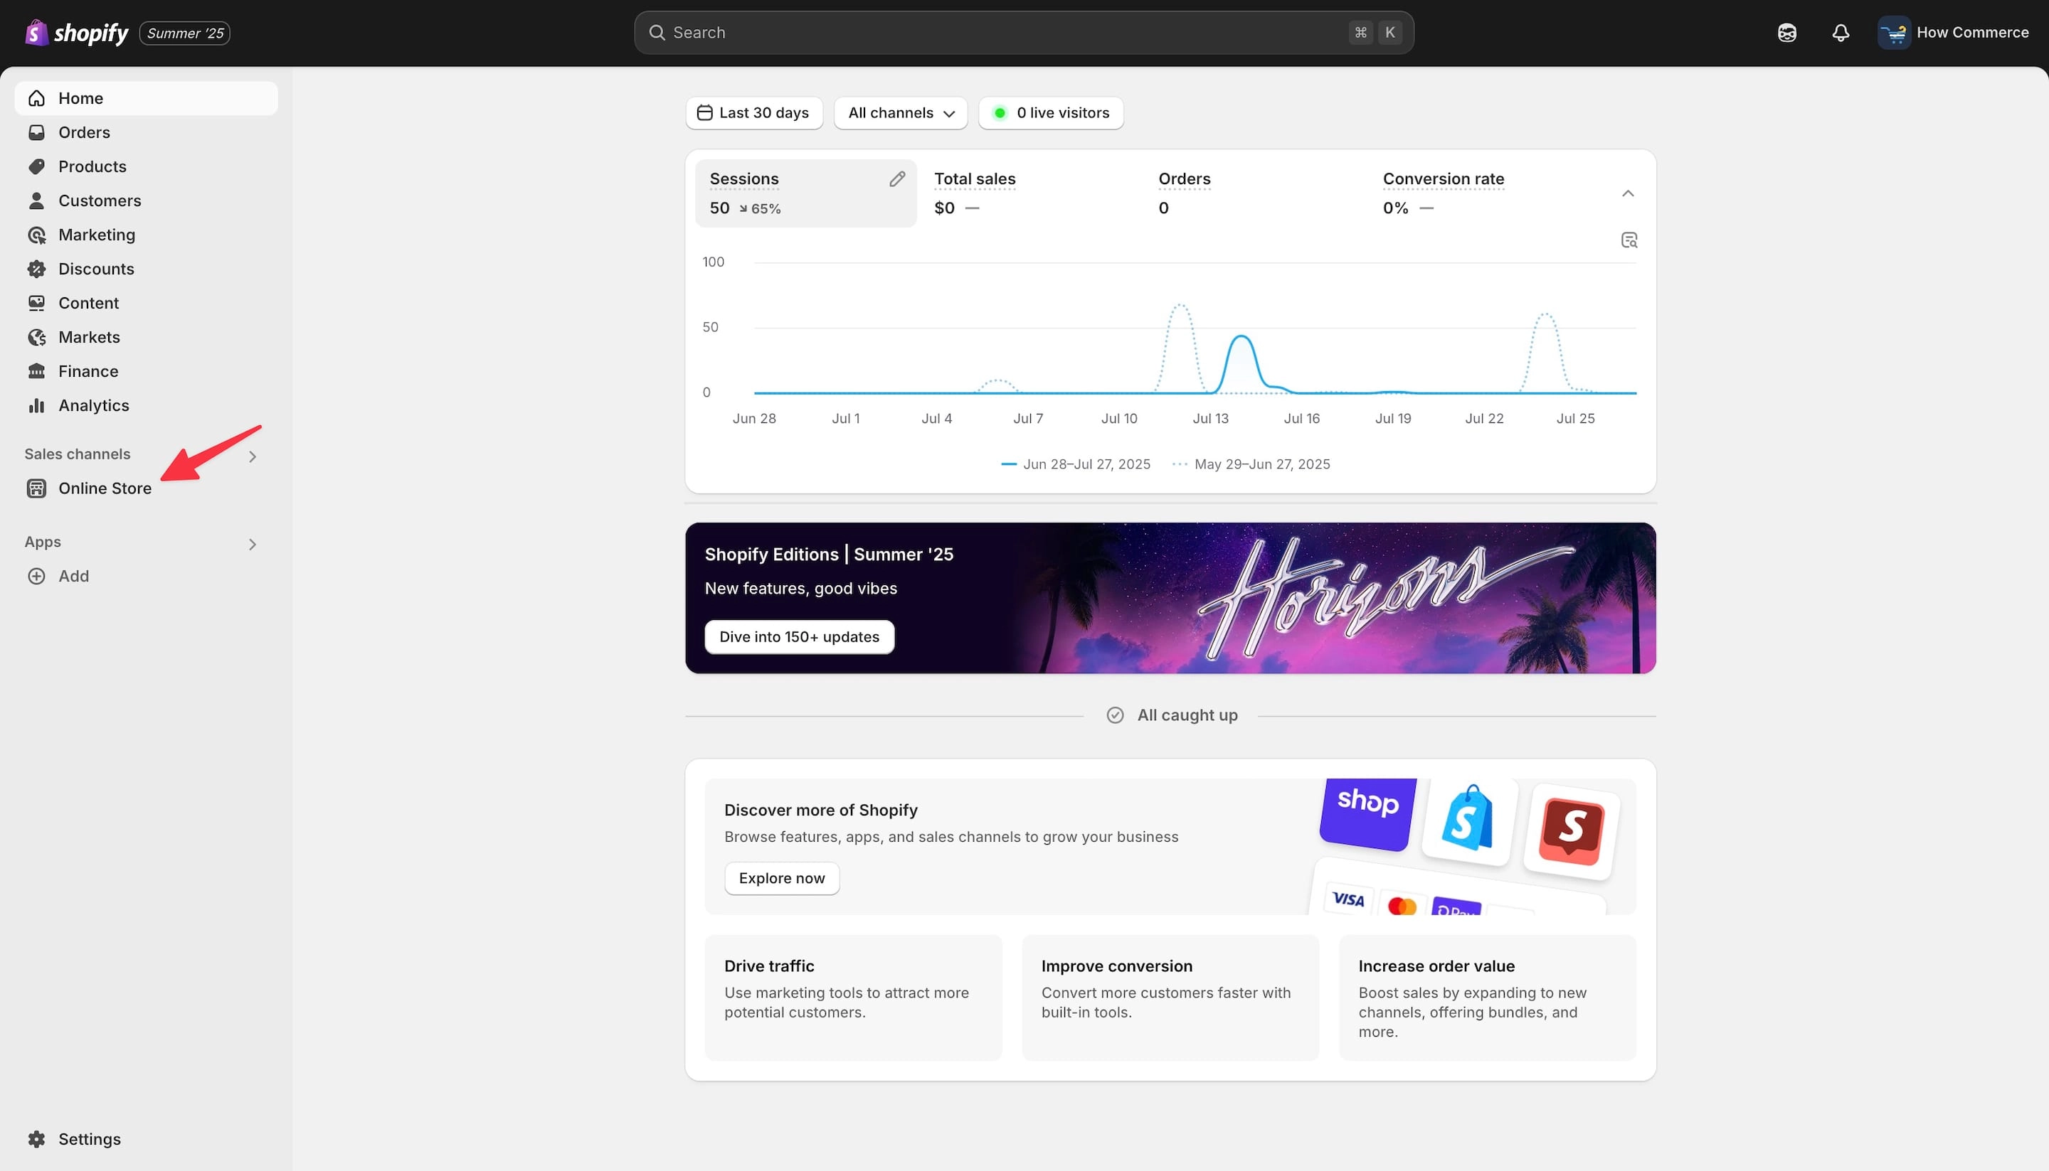The height and width of the screenshot is (1171, 2049).
Task: Click the How Commerce store avatar
Action: click(1895, 33)
